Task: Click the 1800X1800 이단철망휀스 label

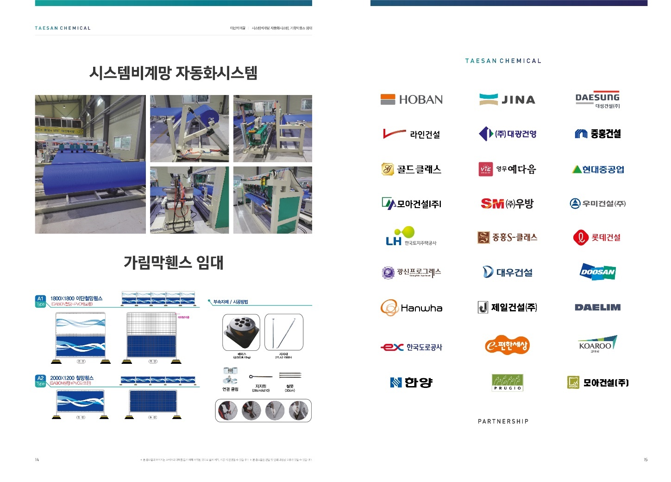Action: tap(76, 298)
